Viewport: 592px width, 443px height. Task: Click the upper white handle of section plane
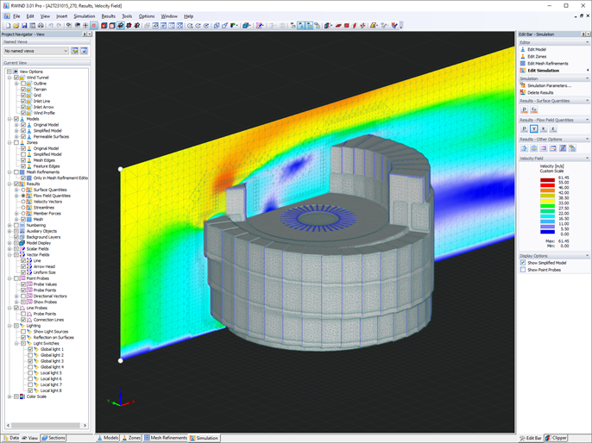tap(121, 169)
